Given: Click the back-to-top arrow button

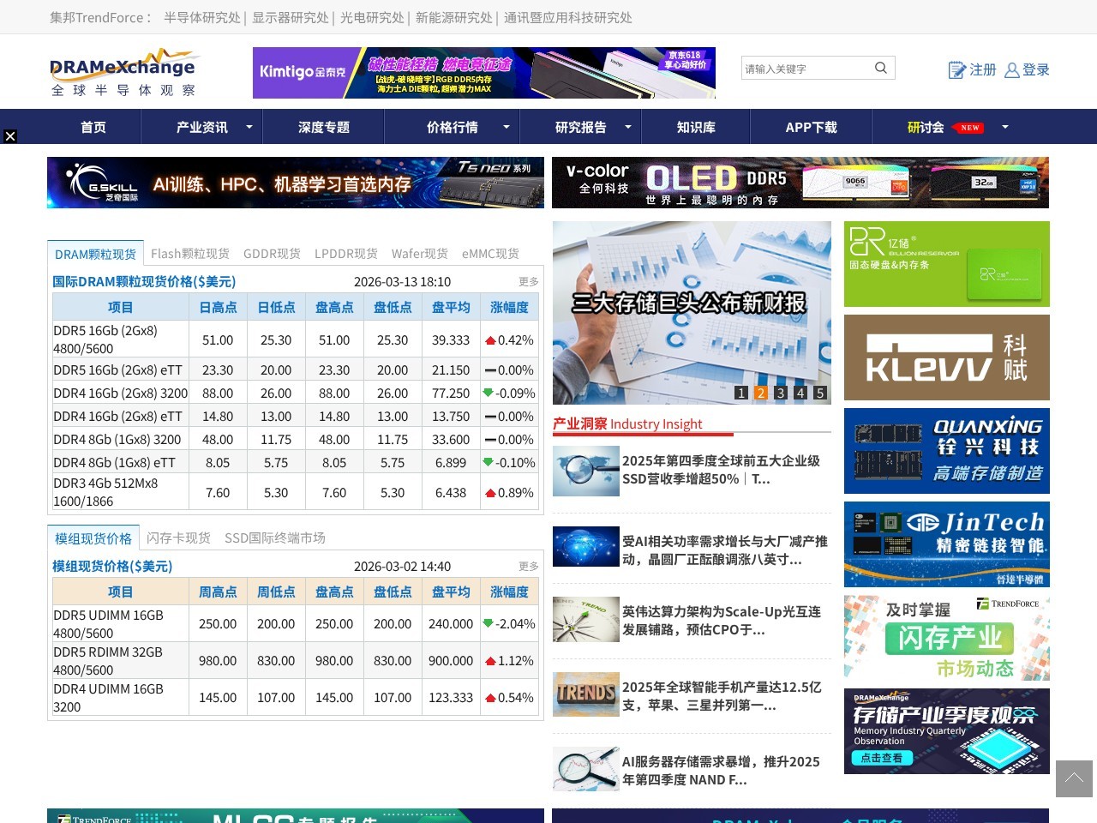Looking at the screenshot, I should pyautogui.click(x=1074, y=778).
